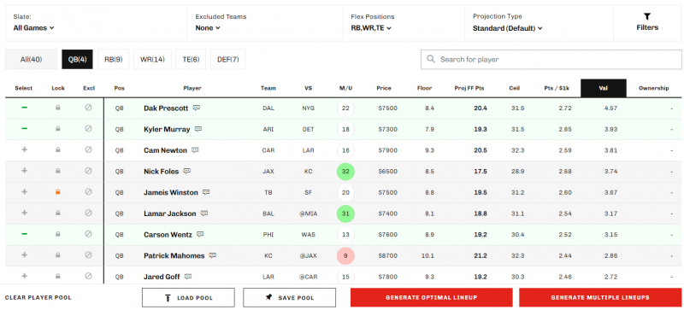Exclude Lamar Jackson using the exclude icon
684x310 pixels.
[89, 213]
